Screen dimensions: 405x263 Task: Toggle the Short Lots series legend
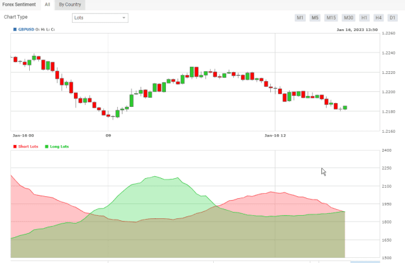click(25, 146)
